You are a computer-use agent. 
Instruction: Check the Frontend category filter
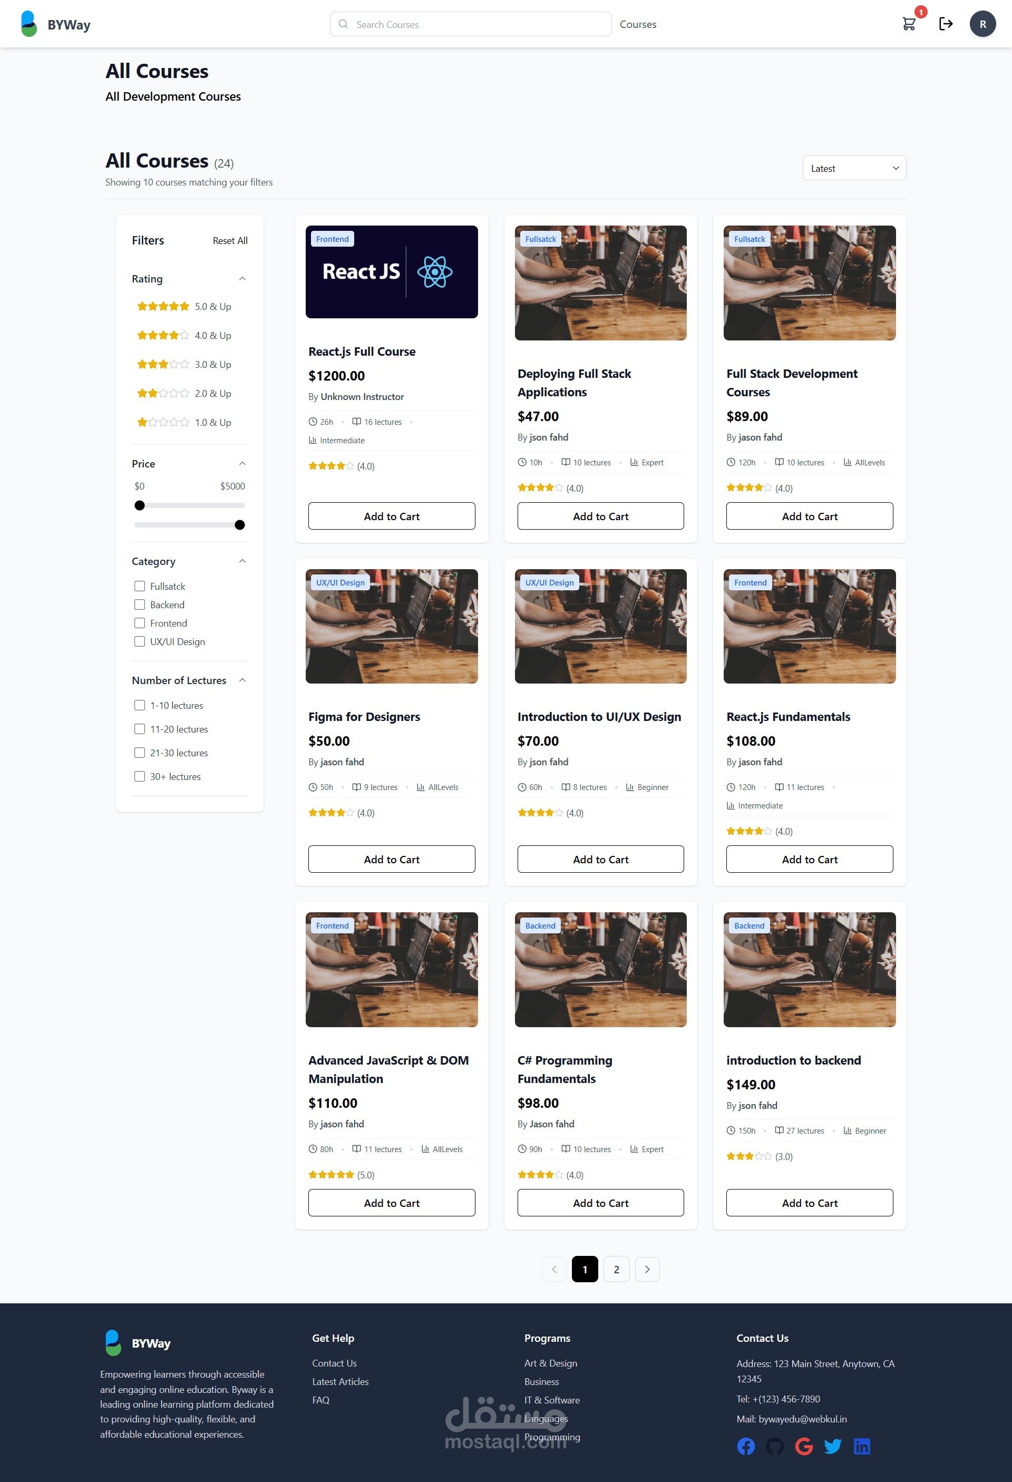tap(140, 623)
